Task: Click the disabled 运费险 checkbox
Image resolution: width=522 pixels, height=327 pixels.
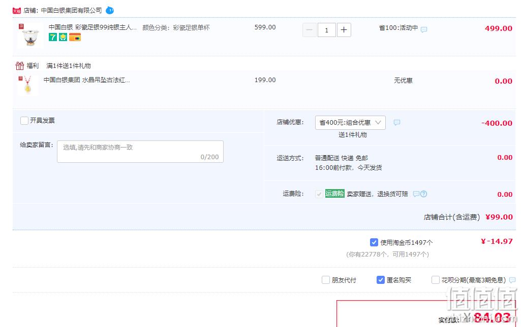Action: click(x=319, y=194)
